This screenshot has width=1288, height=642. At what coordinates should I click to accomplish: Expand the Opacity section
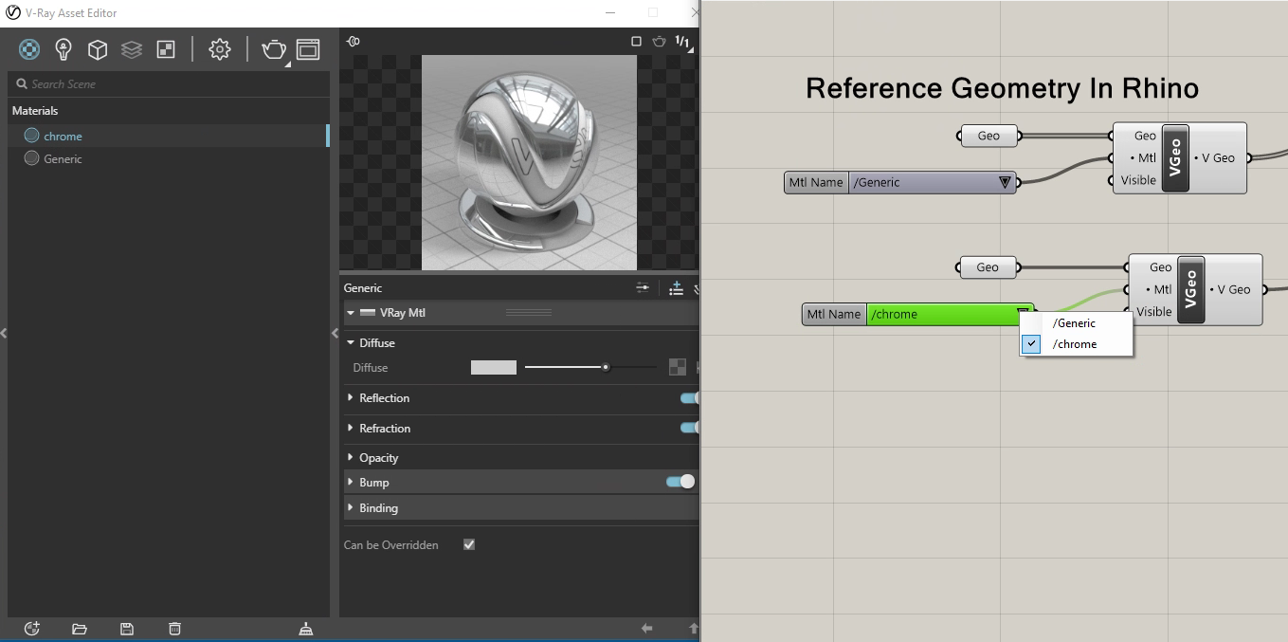[x=351, y=458]
